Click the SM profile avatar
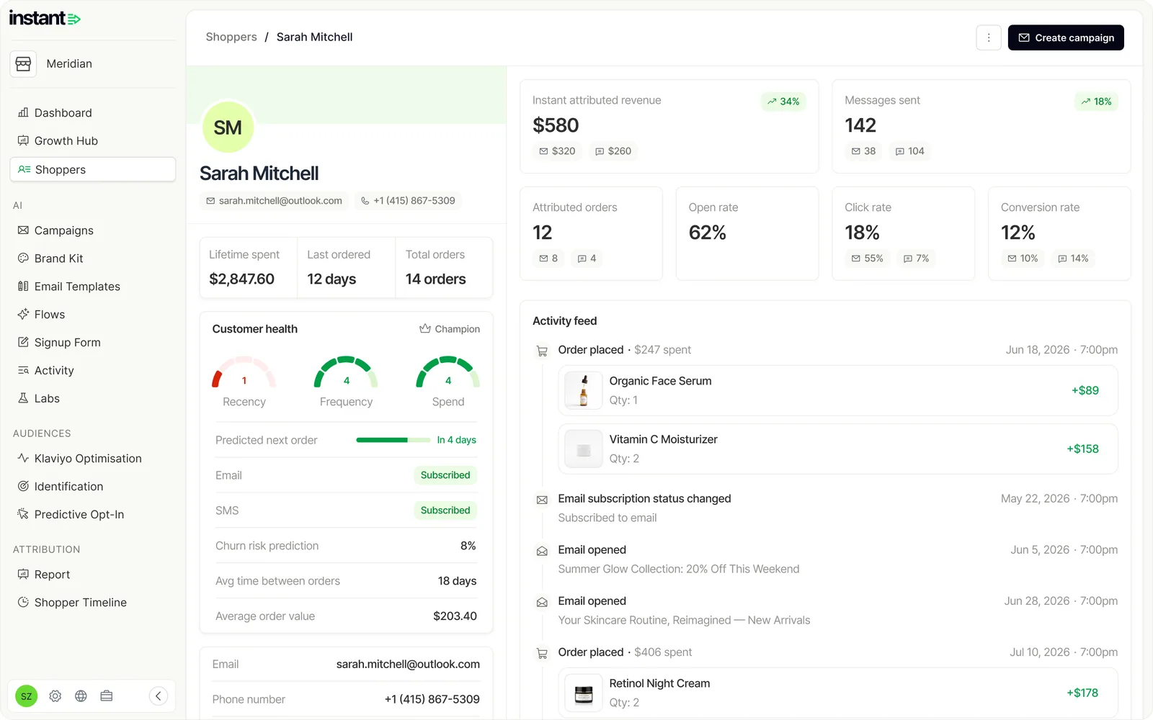1153x720 pixels. click(x=228, y=127)
